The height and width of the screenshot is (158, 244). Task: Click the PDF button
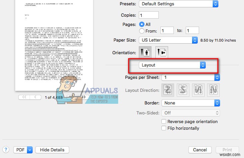tap(20, 150)
